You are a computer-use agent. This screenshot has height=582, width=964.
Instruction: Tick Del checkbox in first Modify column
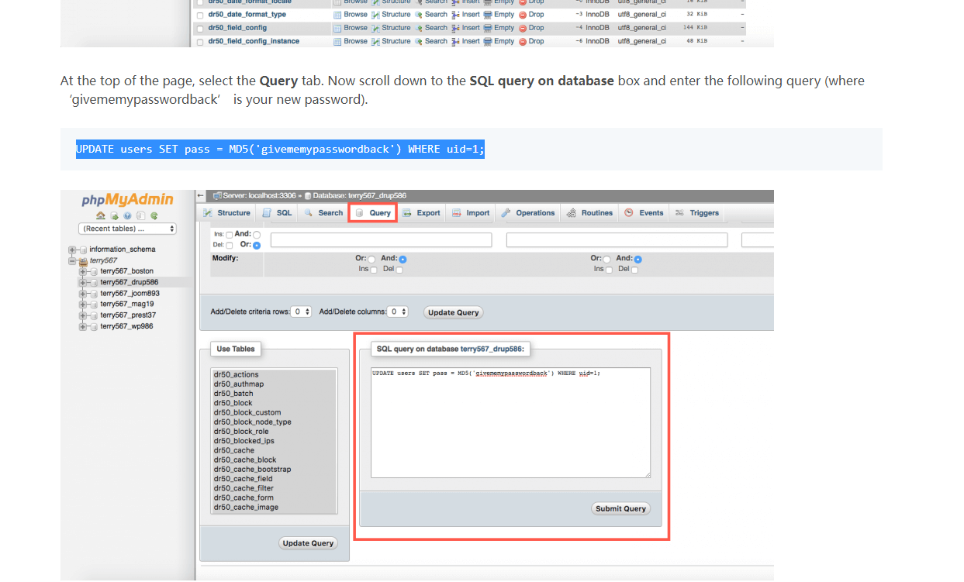399,270
